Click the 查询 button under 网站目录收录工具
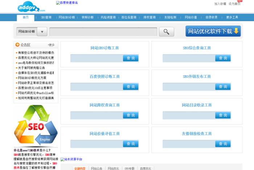The height and width of the screenshot is (170, 254). (223, 115)
